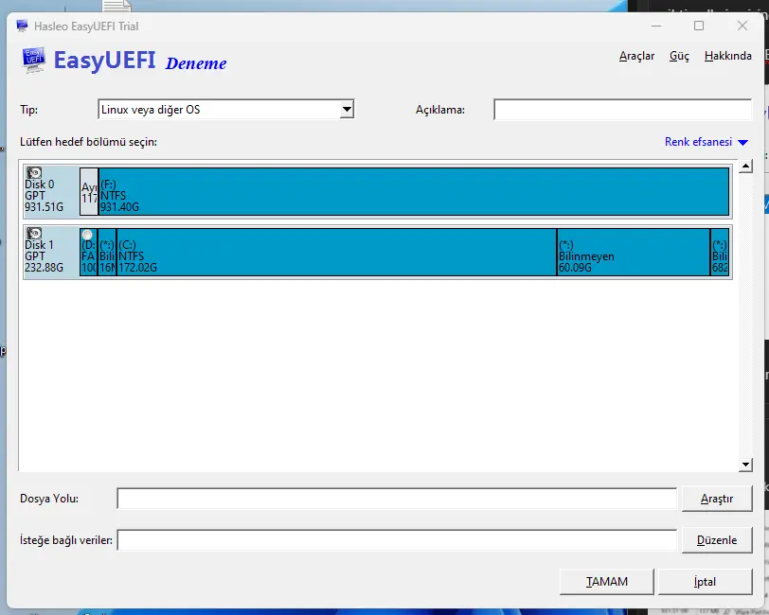Select the 16M unknown partition on Disk 1
The image size is (769, 615).
click(107, 252)
